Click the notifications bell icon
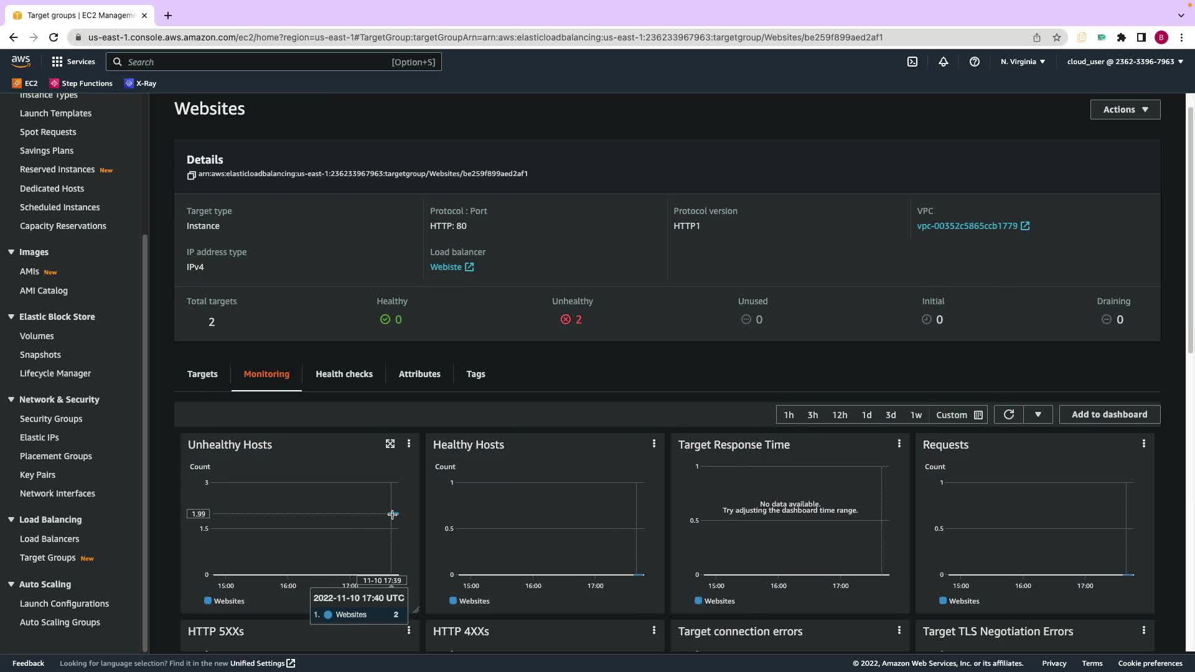 [943, 62]
